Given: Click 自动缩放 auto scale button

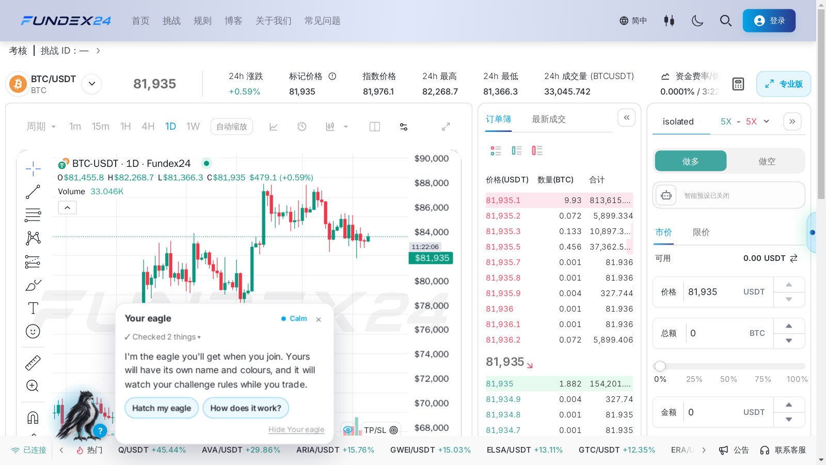Looking at the screenshot, I should pyautogui.click(x=231, y=127).
